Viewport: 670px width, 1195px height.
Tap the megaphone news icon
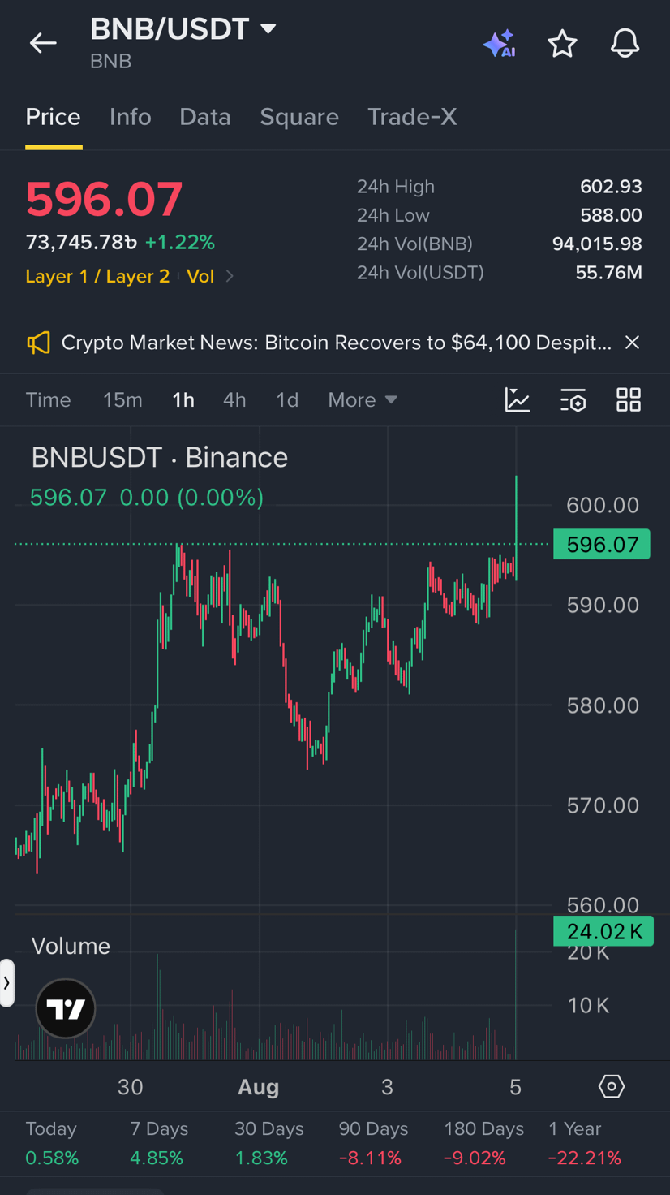click(x=38, y=343)
